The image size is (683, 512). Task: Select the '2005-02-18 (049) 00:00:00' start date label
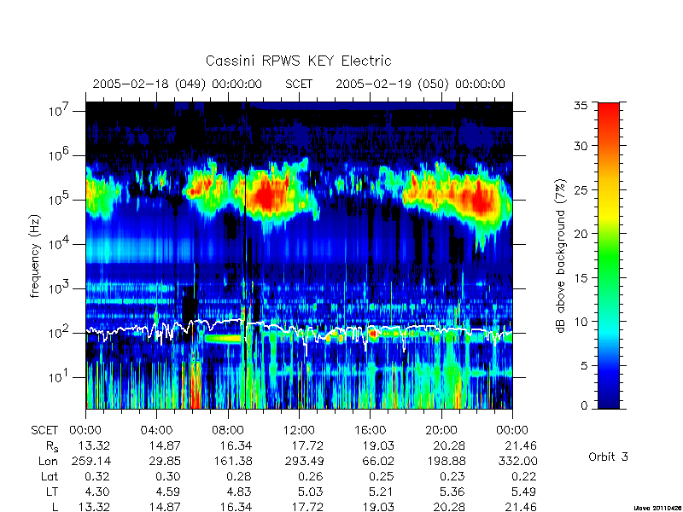[x=177, y=84]
